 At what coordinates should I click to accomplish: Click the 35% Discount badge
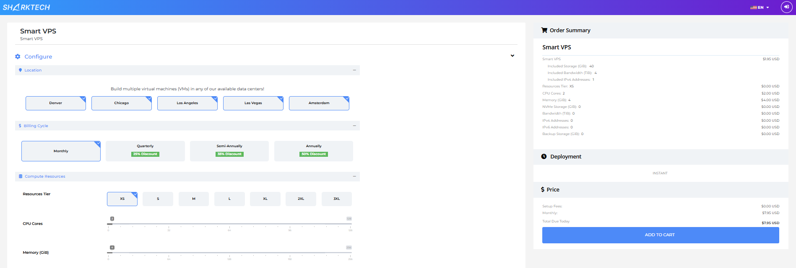[x=229, y=154]
